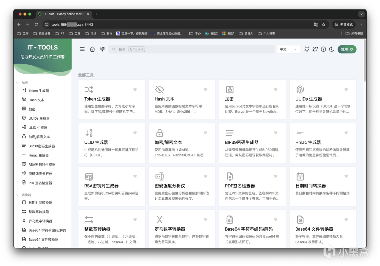This screenshot has width=380, height=266.
Task: Favorite the Hmac 生成器 card with its heart
Action: pos(346,133)
